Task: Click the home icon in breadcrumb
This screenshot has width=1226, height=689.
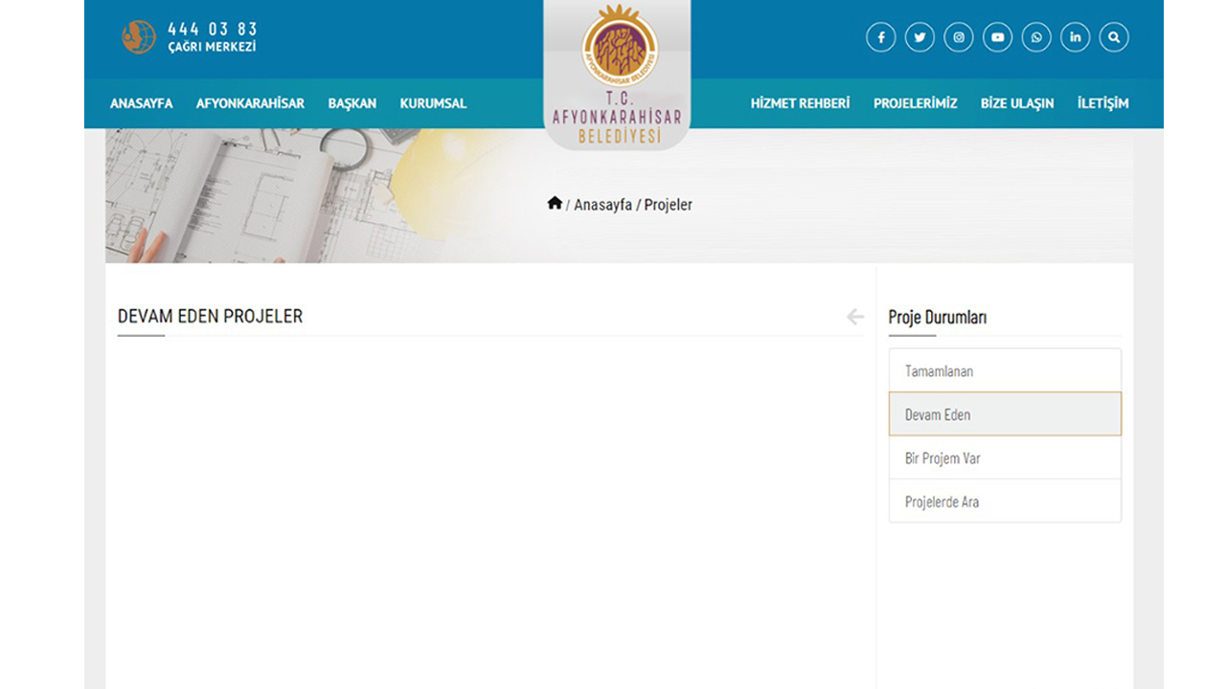Action: pos(555,203)
